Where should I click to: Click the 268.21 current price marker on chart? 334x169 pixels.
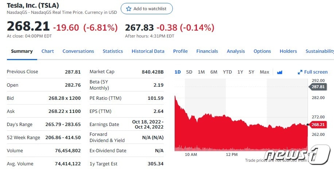point(318,125)
